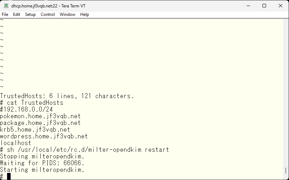Click 'Stopping milteropendkim.' output line
This screenshot has height=180, width=289.
[x=42, y=156]
